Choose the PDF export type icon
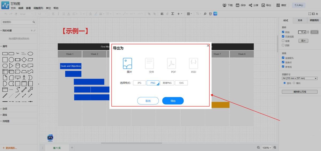The image size is (321, 151). 171,63
